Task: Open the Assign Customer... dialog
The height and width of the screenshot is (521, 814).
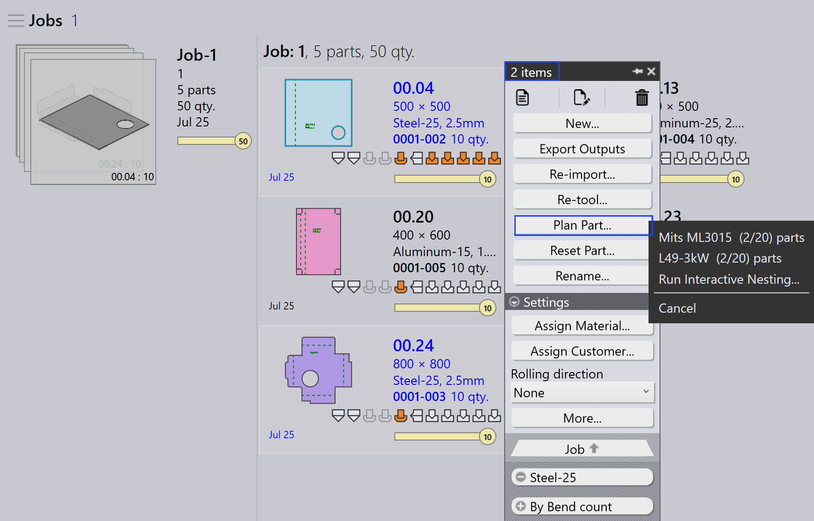Action: coord(582,351)
